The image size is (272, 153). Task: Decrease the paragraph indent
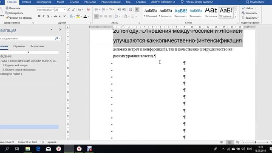(x=119, y=10)
